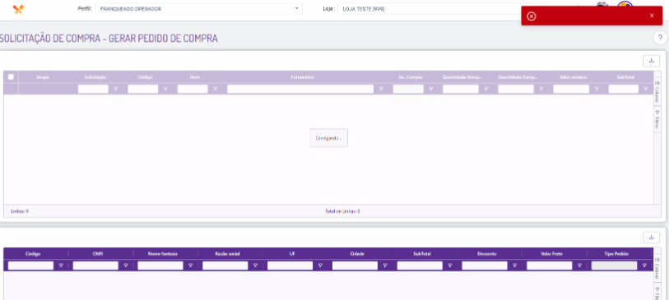This screenshot has height=300, width=669.
Task: Open filter icon for SubTotal in lower grid
Action: pyautogui.click(x=449, y=265)
